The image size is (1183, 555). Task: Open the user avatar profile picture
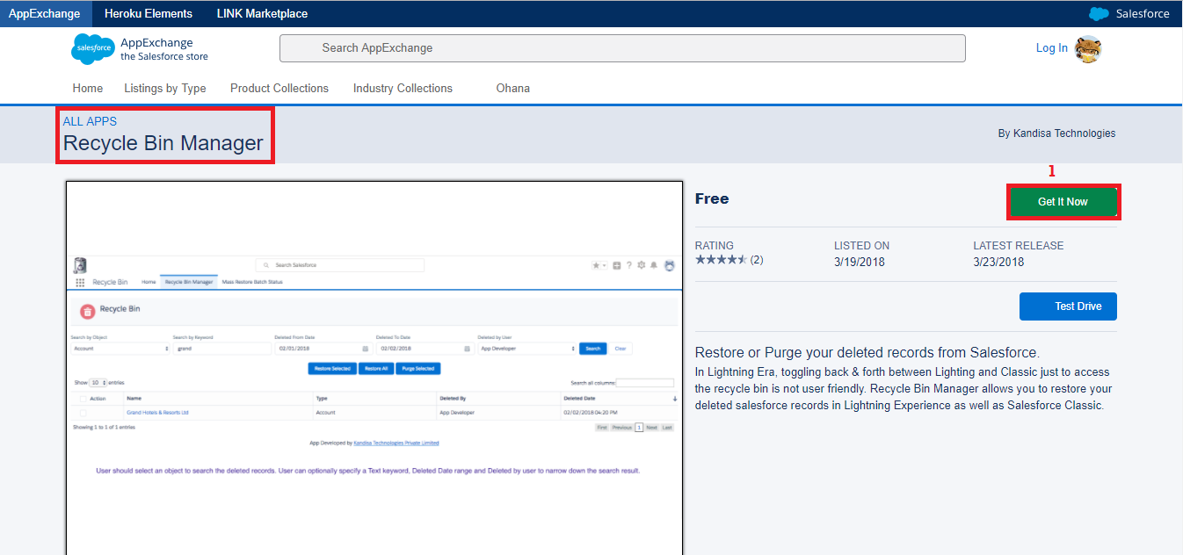click(1088, 49)
